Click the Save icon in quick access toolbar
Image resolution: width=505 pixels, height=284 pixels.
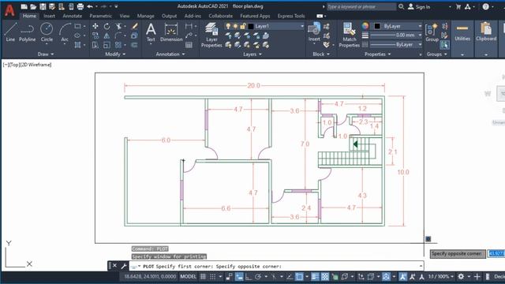point(43,6)
